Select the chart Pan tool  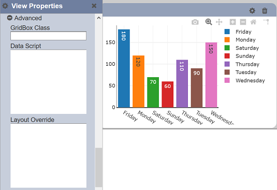pyautogui.click(x=219, y=22)
